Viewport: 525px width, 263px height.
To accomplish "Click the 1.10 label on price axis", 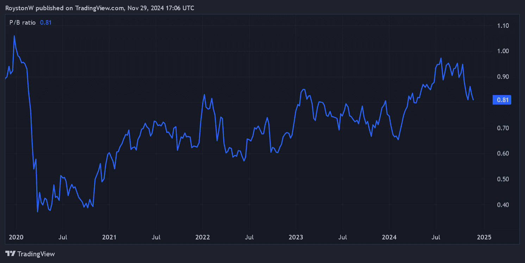I will click(x=503, y=26).
